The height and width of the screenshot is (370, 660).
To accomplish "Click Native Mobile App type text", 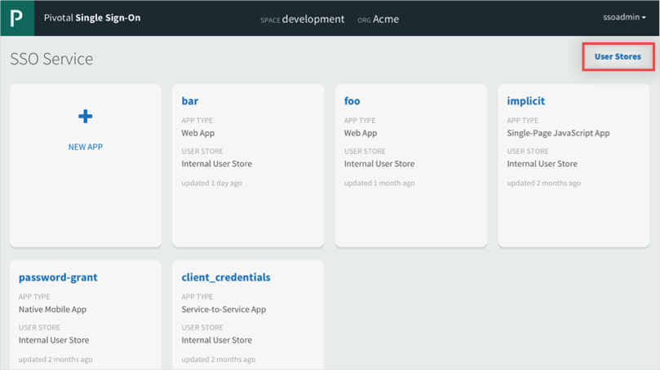I will [52, 310].
